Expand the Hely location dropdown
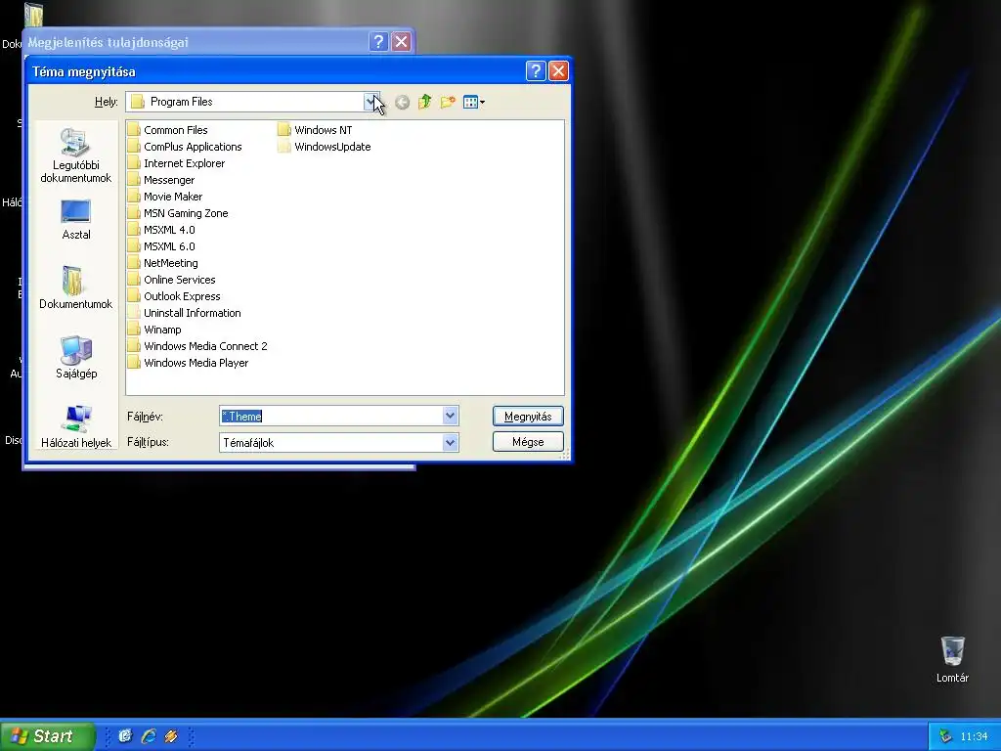 pyautogui.click(x=371, y=102)
